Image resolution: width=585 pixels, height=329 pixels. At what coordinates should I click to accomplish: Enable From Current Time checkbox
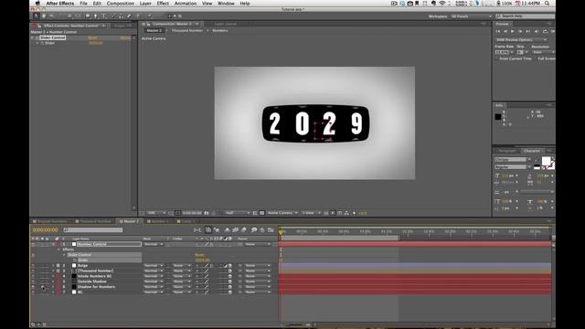[497, 58]
